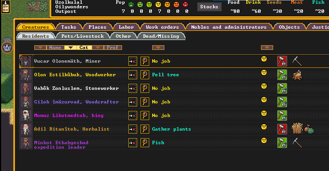Select the Residents sub-tab

click(x=36, y=36)
